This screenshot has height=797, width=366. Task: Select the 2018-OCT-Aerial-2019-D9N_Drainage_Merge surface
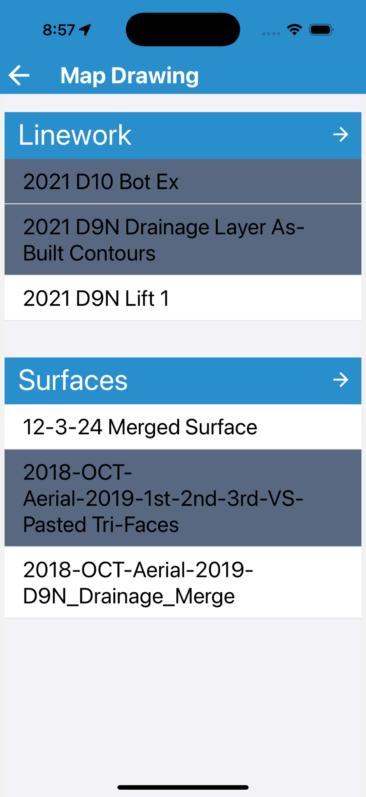pyautogui.click(x=183, y=583)
